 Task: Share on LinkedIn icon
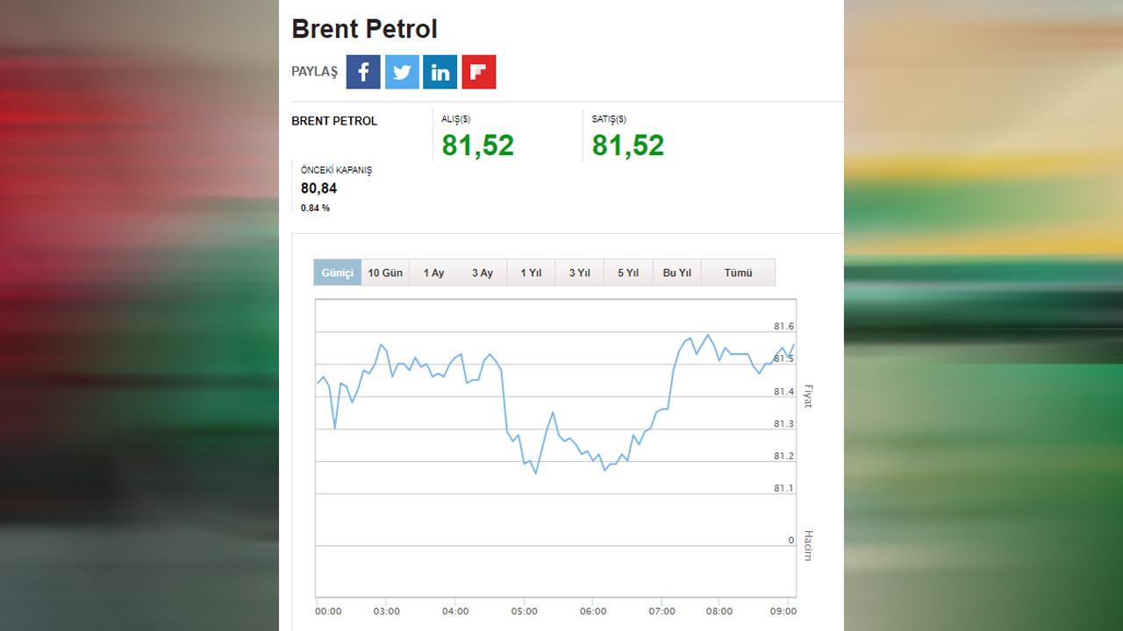tap(440, 72)
